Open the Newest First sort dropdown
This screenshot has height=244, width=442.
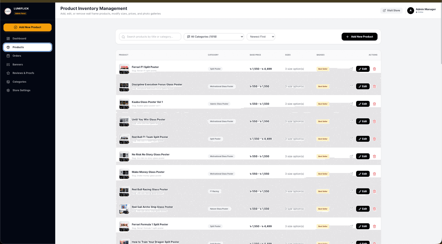(x=261, y=37)
